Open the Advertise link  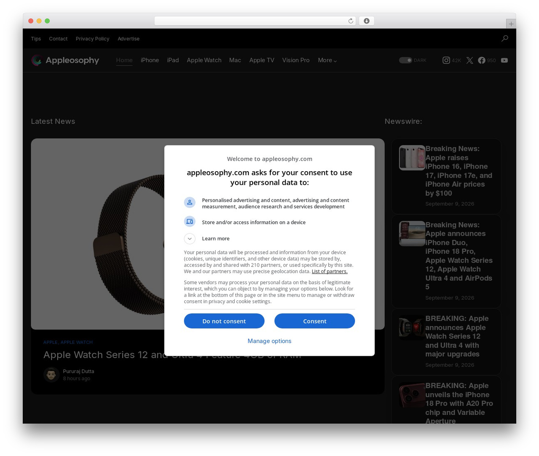point(128,39)
